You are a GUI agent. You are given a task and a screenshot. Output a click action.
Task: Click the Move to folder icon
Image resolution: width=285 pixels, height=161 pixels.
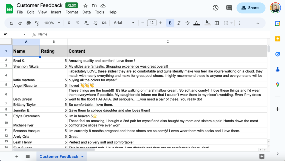(x=94, y=6)
